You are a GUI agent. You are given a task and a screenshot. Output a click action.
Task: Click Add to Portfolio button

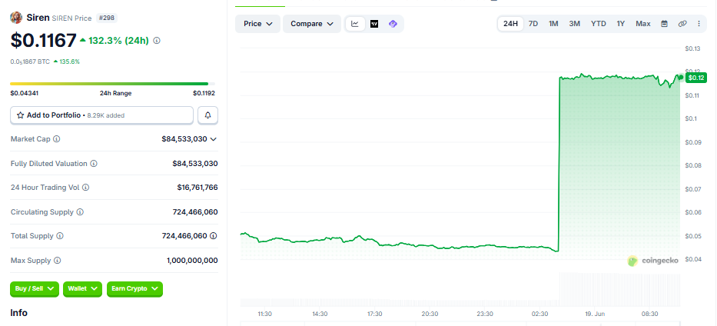pyautogui.click(x=102, y=115)
